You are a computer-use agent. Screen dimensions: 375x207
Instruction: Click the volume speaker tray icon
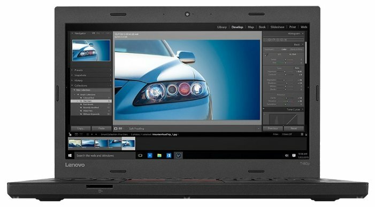point(287,155)
